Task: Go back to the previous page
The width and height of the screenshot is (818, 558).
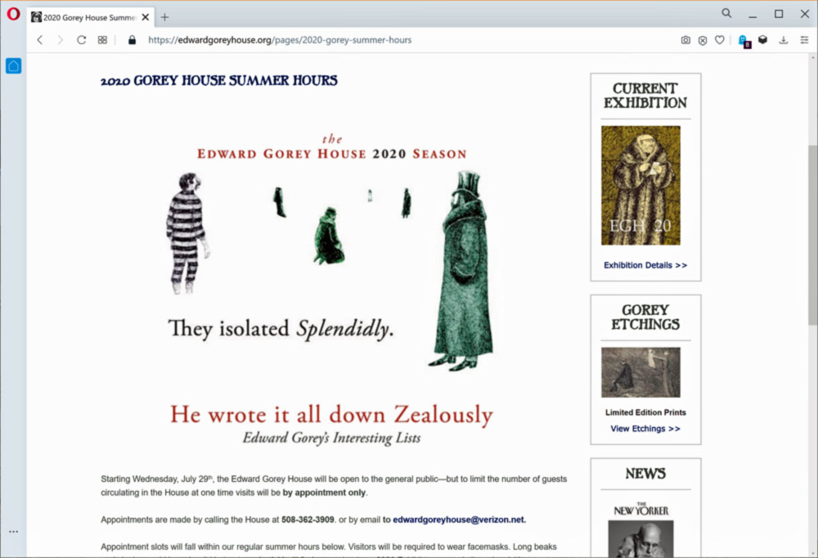Action: [x=39, y=40]
